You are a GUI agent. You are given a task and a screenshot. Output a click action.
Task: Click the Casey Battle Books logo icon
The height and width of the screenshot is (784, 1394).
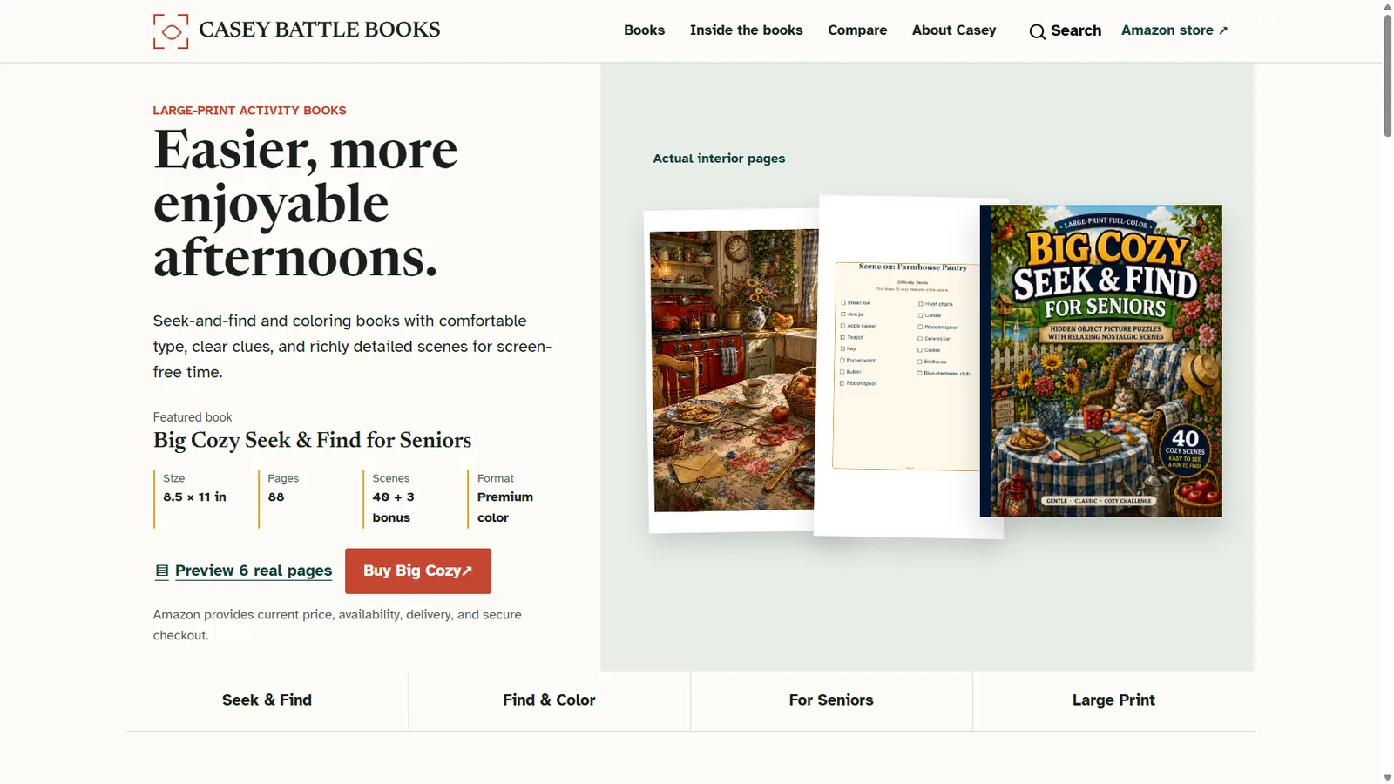(171, 31)
